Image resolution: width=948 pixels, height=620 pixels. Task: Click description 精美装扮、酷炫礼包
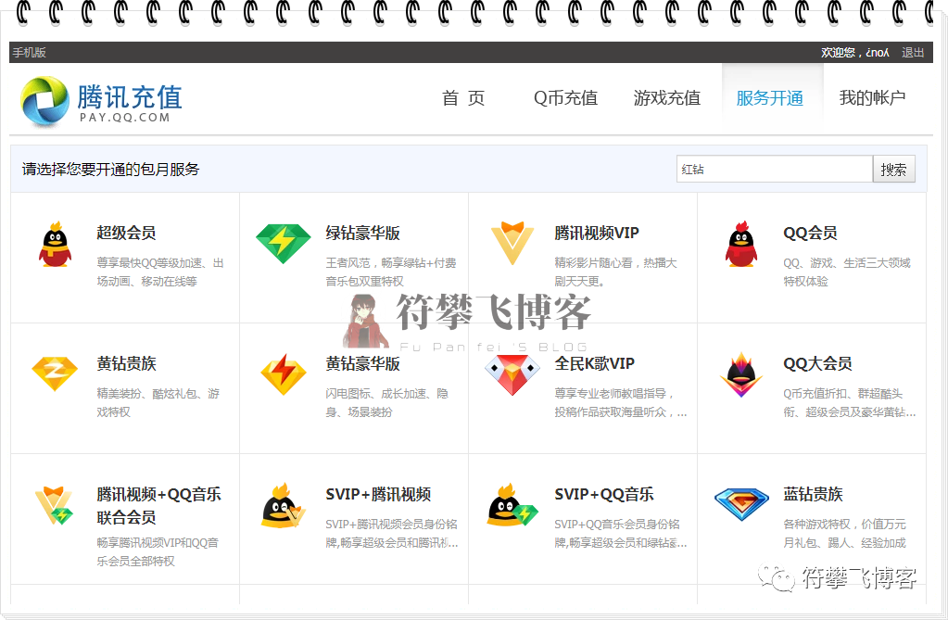pos(158,403)
